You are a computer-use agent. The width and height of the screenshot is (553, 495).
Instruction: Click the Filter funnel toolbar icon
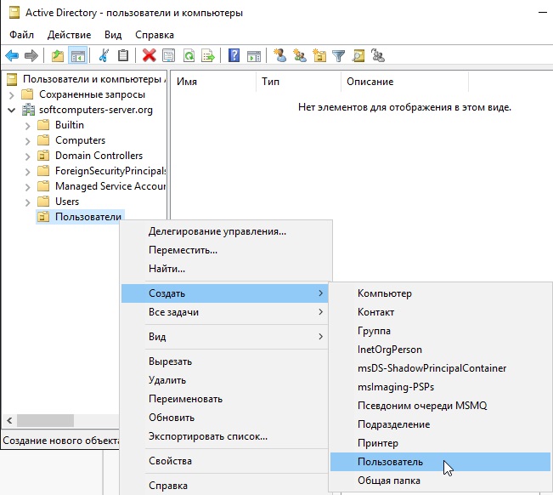[x=338, y=55]
